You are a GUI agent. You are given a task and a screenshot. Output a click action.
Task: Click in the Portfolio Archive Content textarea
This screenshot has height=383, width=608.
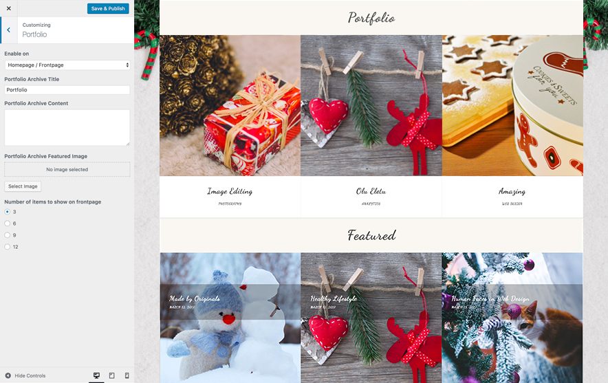[x=67, y=127]
